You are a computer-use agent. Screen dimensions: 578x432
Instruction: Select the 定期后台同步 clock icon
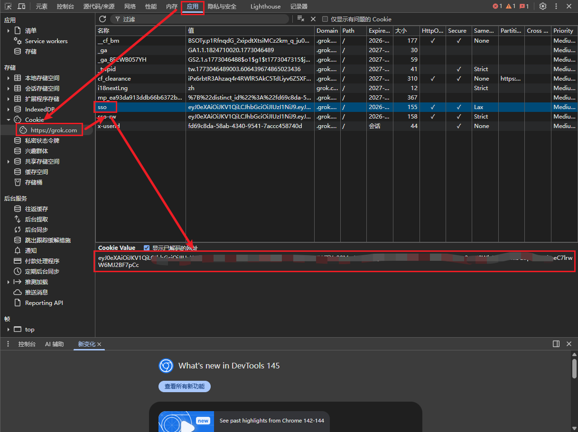(x=18, y=271)
